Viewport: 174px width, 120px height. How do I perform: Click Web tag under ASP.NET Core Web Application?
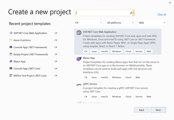[149, 51]
